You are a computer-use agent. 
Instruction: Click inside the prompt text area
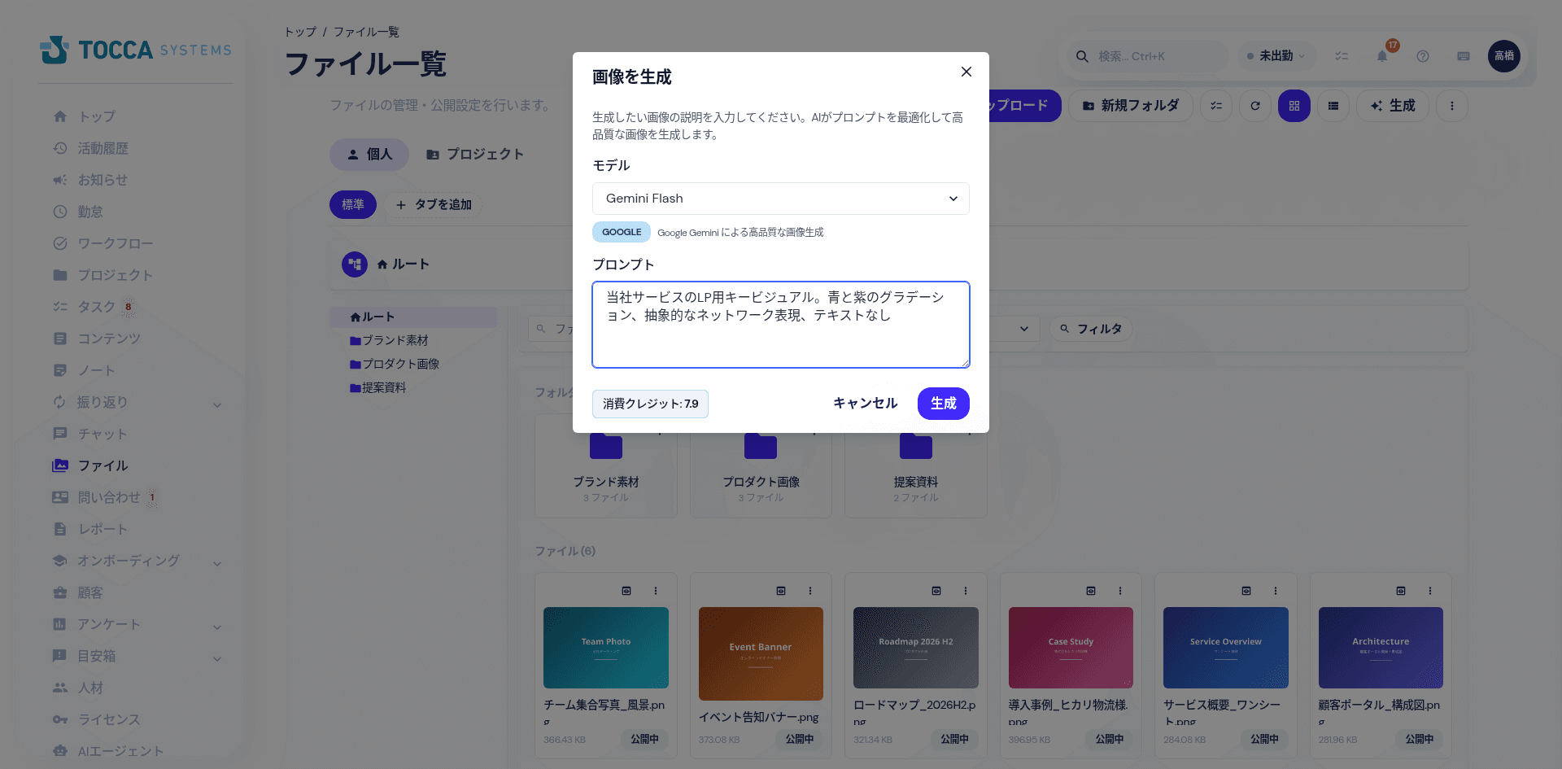tap(780, 325)
